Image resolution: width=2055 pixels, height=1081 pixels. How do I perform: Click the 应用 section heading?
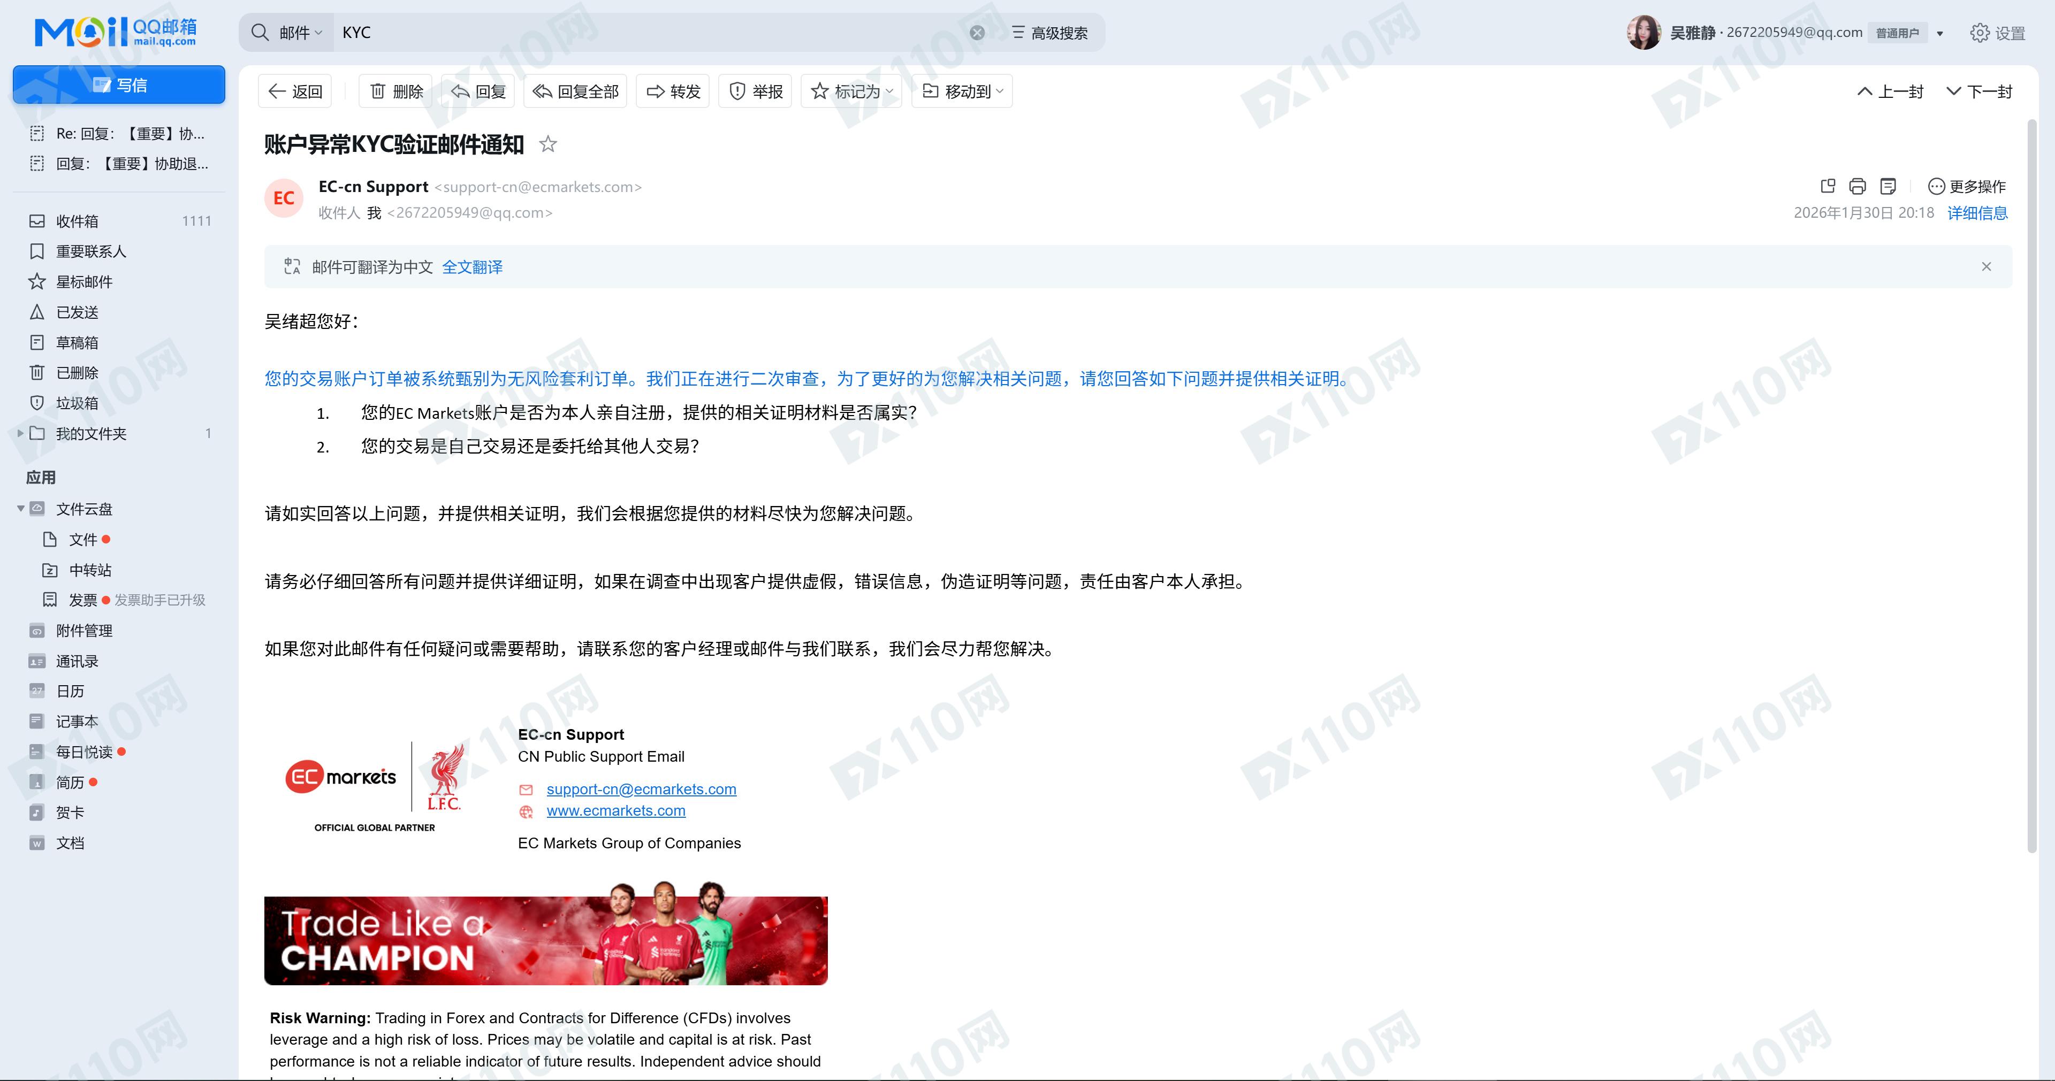(41, 478)
